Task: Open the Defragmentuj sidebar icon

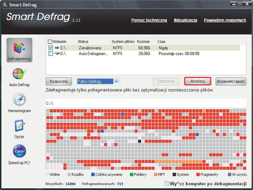Action: coord(19,50)
